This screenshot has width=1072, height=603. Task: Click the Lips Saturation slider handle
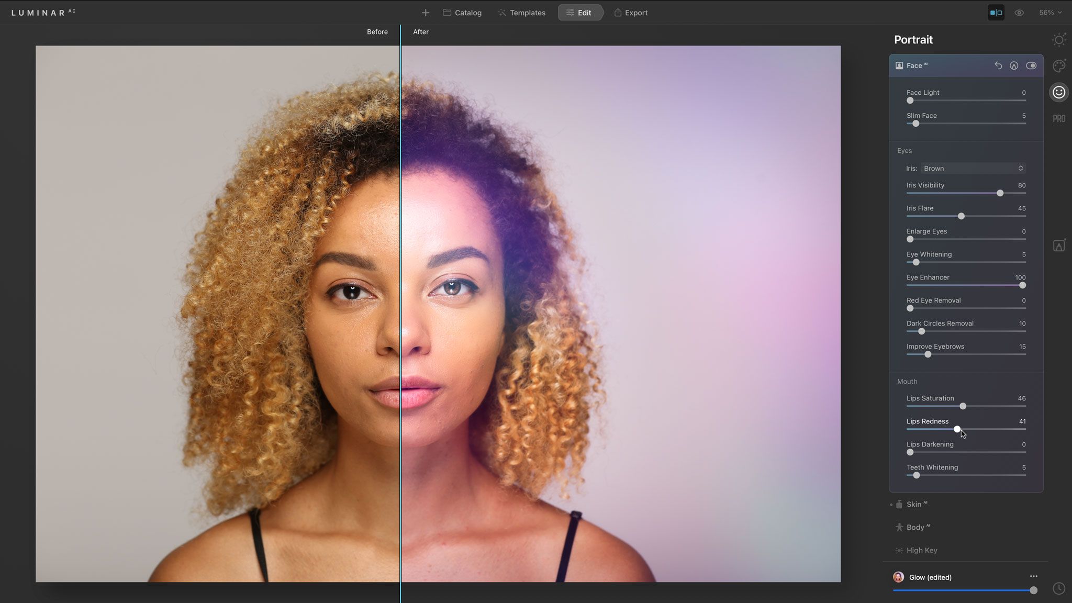[963, 406]
